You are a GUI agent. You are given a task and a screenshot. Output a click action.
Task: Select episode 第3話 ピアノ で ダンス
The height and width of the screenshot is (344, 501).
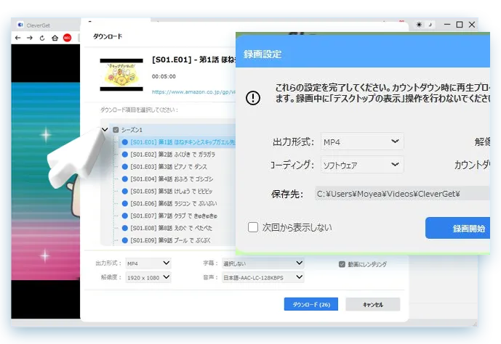click(x=169, y=167)
